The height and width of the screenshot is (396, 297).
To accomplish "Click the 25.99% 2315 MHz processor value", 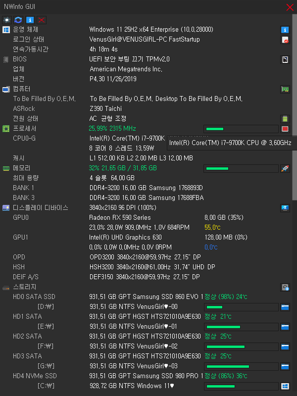I will tap(112, 129).
